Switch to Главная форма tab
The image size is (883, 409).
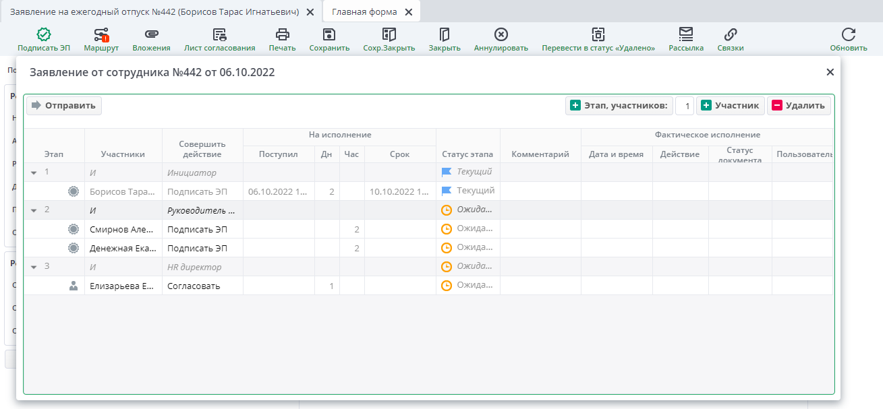pos(364,12)
